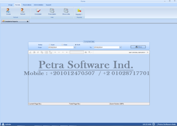Image resolution: width=177 pixels, height=126 pixels.
Task: Click the 'Petra Software Inds' status bar text
Action: 167,124
